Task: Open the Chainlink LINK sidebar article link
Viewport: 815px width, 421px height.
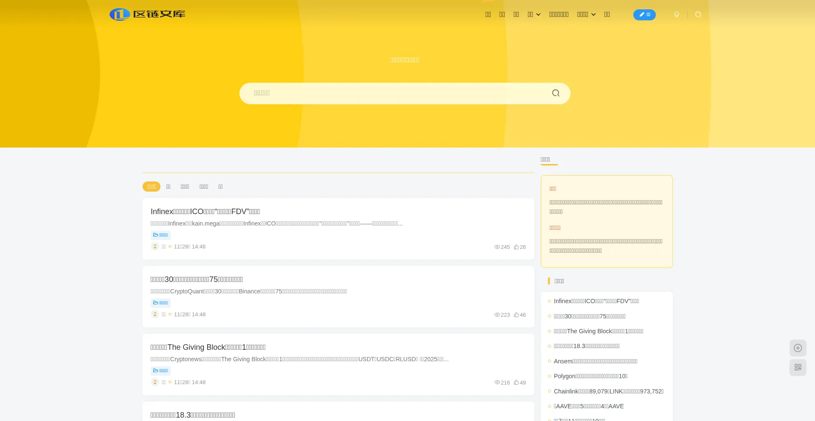Action: (608, 391)
